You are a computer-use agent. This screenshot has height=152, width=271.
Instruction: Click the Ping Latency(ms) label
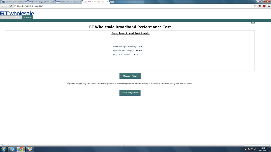(122, 54)
